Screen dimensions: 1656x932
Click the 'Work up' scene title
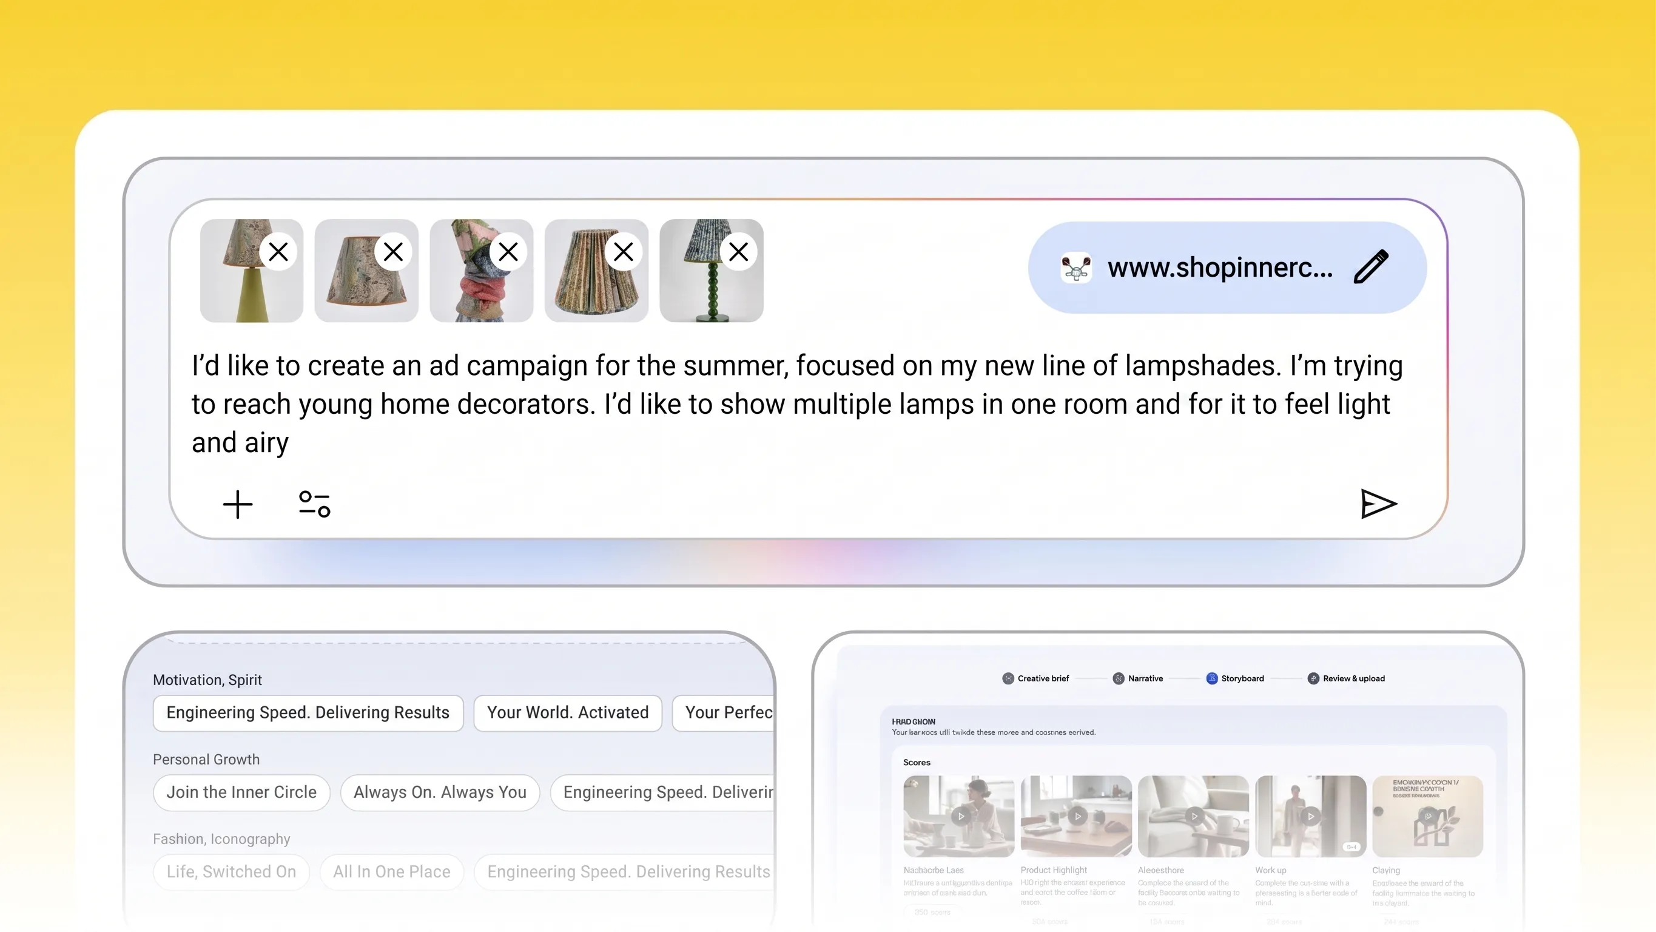coord(1271,870)
